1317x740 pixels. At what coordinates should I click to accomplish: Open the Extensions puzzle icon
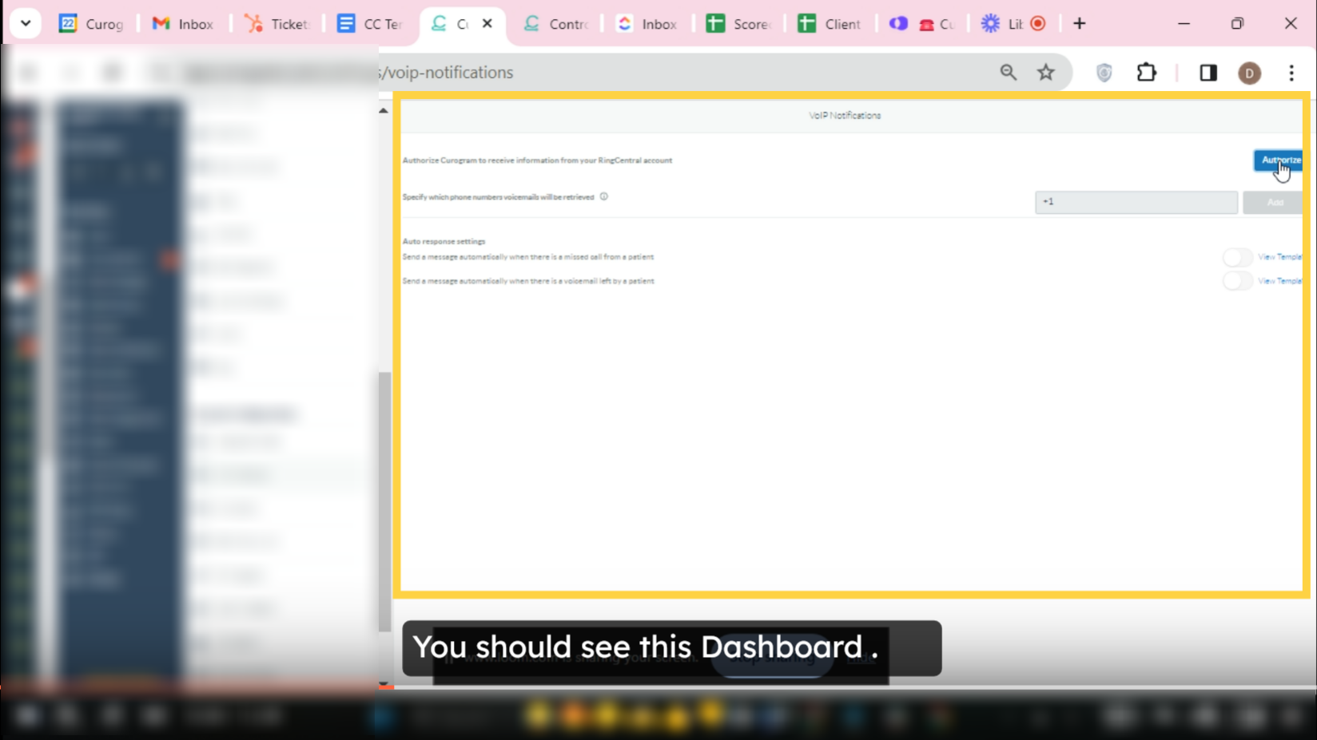point(1146,73)
